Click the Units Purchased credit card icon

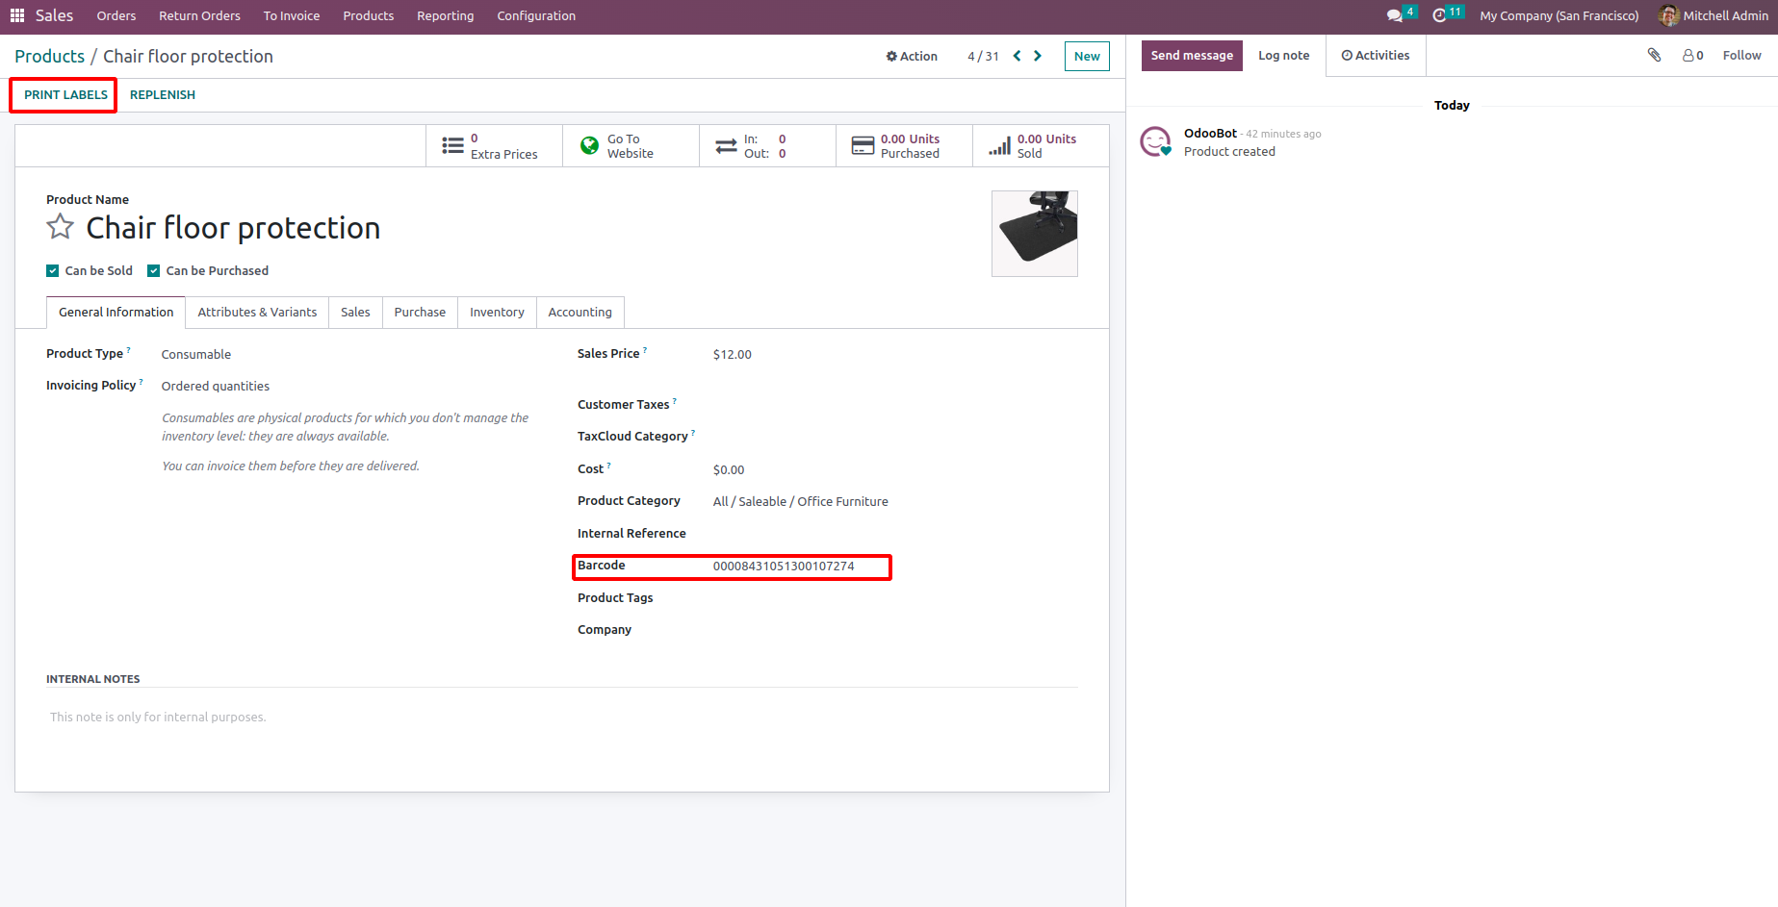863,146
